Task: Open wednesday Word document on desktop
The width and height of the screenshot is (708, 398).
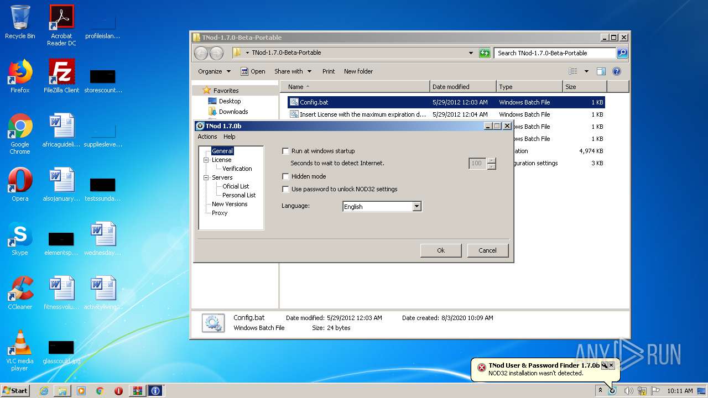Action: [x=103, y=239]
